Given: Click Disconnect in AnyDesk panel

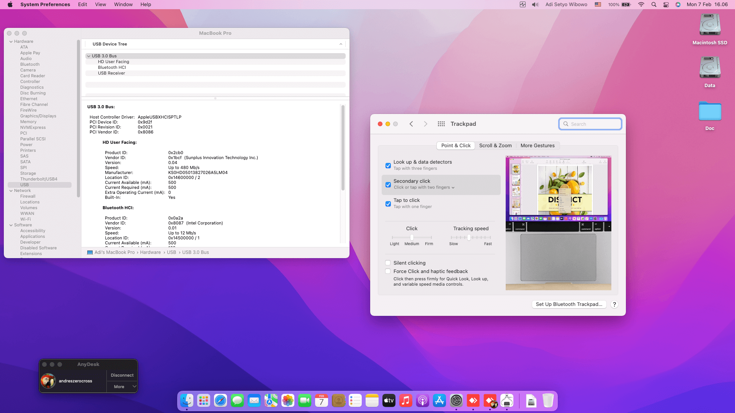Looking at the screenshot, I should [122, 375].
